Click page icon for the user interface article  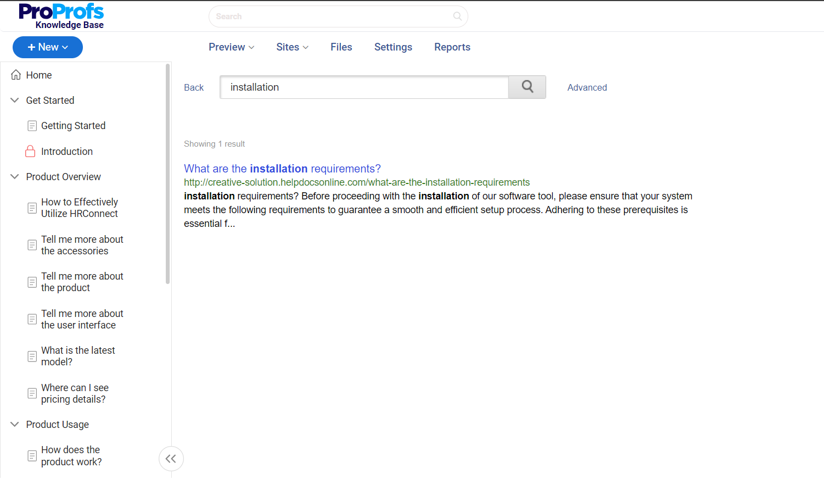(32, 319)
